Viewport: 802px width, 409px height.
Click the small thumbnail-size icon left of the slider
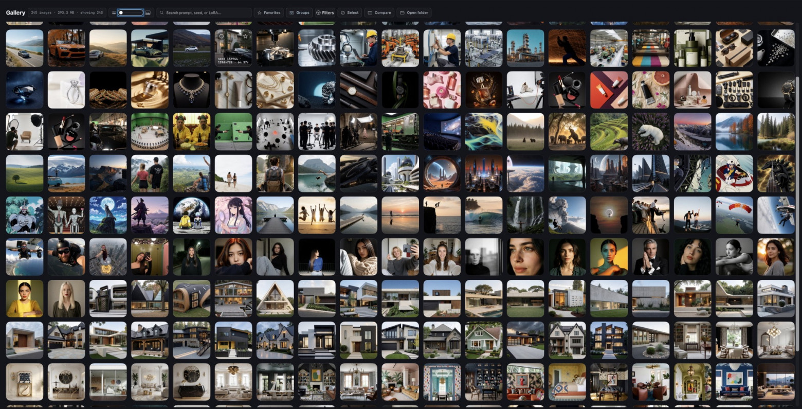coord(114,12)
